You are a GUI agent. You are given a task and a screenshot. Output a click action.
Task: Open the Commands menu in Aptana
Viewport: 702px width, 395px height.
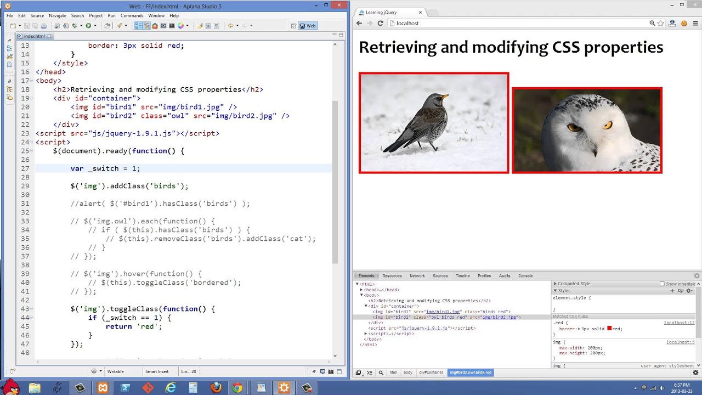click(132, 15)
